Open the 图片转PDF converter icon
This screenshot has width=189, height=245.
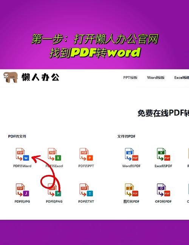pos(132,190)
